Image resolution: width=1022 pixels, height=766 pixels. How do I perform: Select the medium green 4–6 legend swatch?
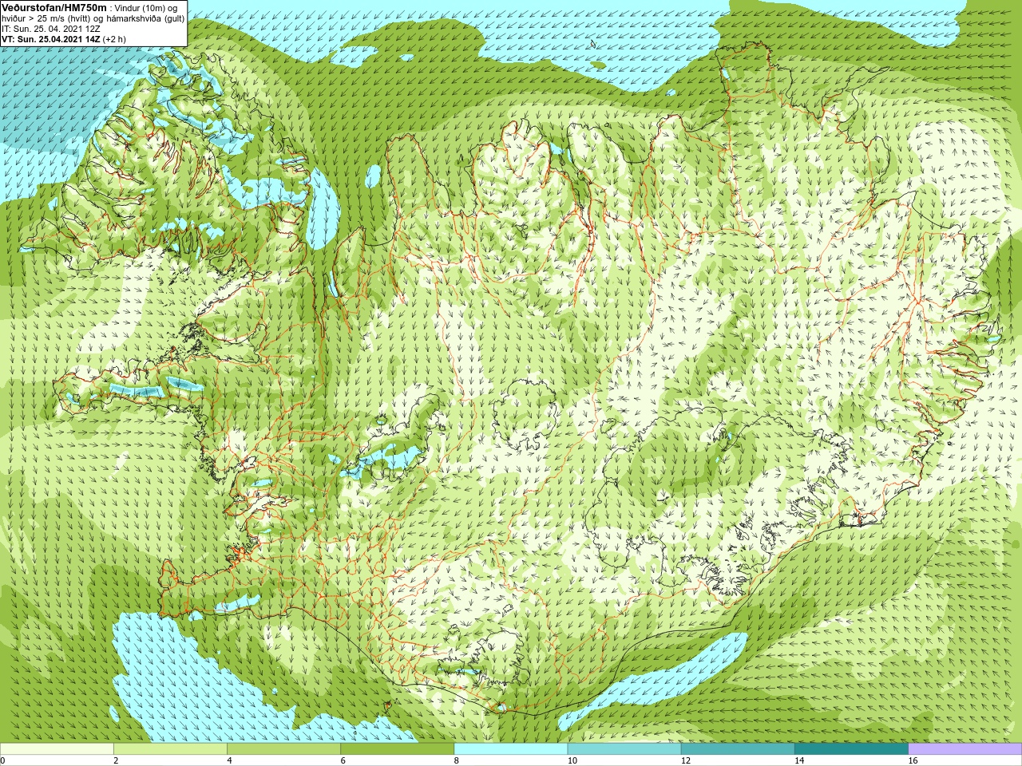pyautogui.click(x=283, y=749)
